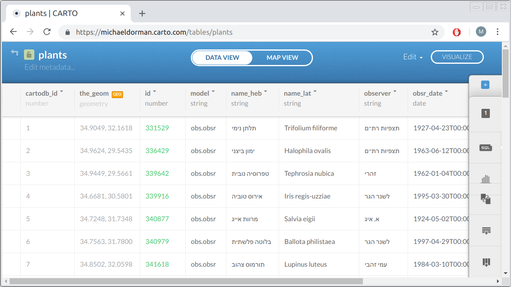Open the SQL query panel
511x287 pixels.
tap(485, 147)
